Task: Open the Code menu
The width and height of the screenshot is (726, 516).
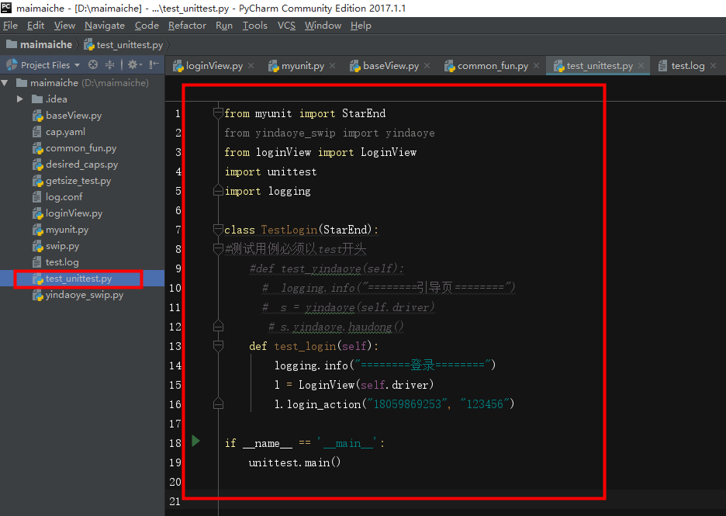Action: (x=147, y=26)
